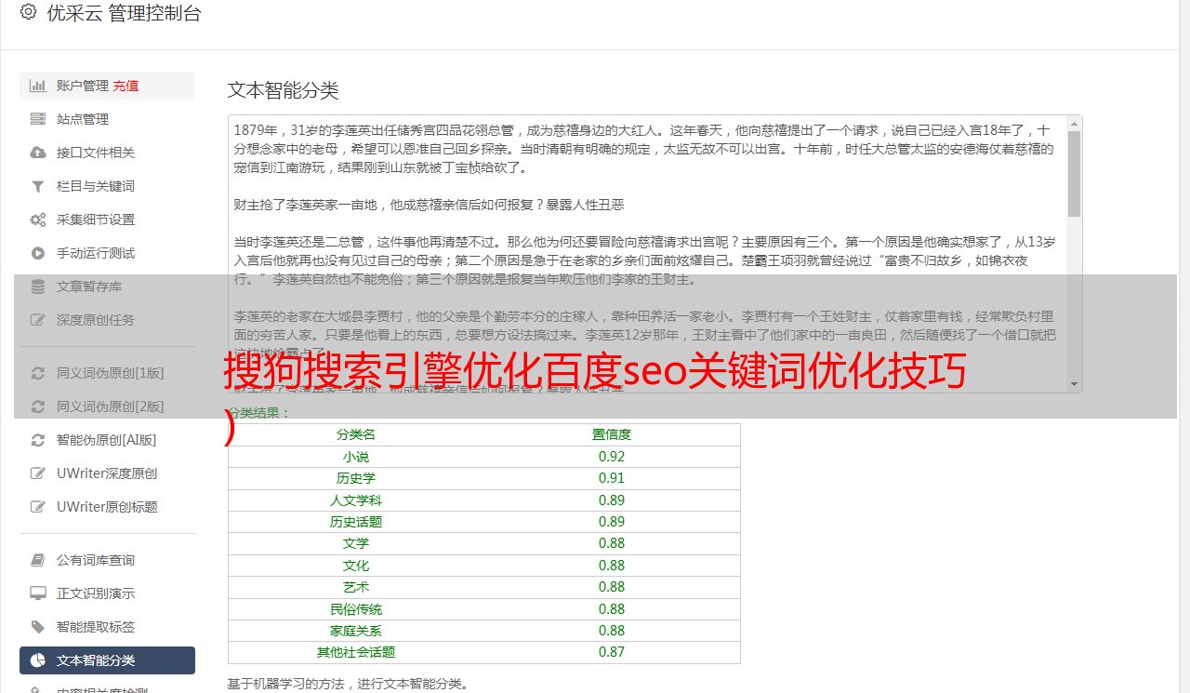Image resolution: width=1190 pixels, height=693 pixels.
Task: Select the 艺术 category cell
Action: [356, 587]
